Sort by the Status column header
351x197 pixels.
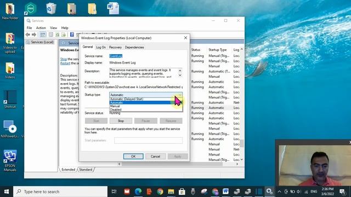[x=196, y=50]
